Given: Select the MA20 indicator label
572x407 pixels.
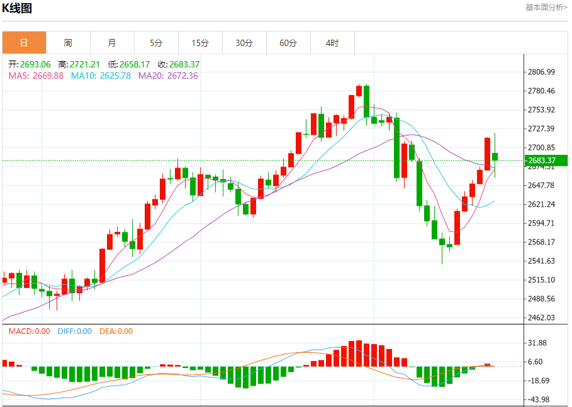Looking at the screenshot, I should (x=168, y=76).
